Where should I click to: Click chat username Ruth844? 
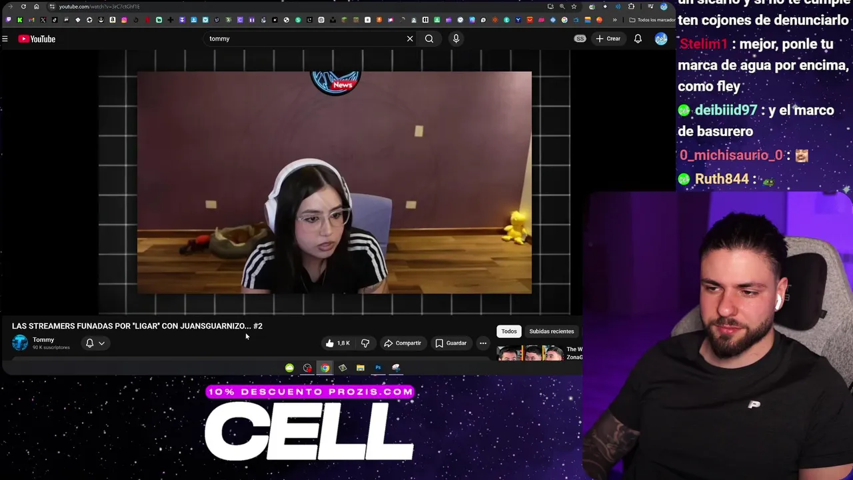pos(722,179)
